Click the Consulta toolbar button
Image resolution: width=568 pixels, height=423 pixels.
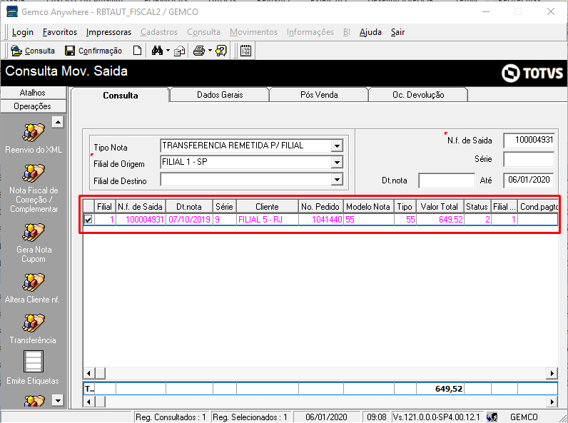click(x=33, y=51)
